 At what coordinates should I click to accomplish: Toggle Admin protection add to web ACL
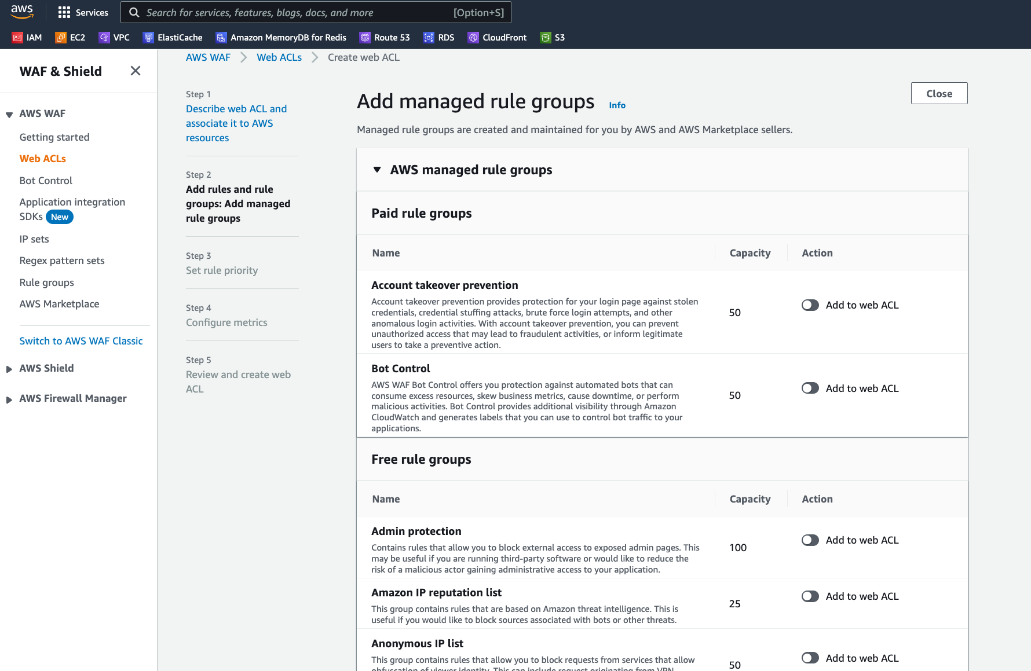[x=810, y=540]
